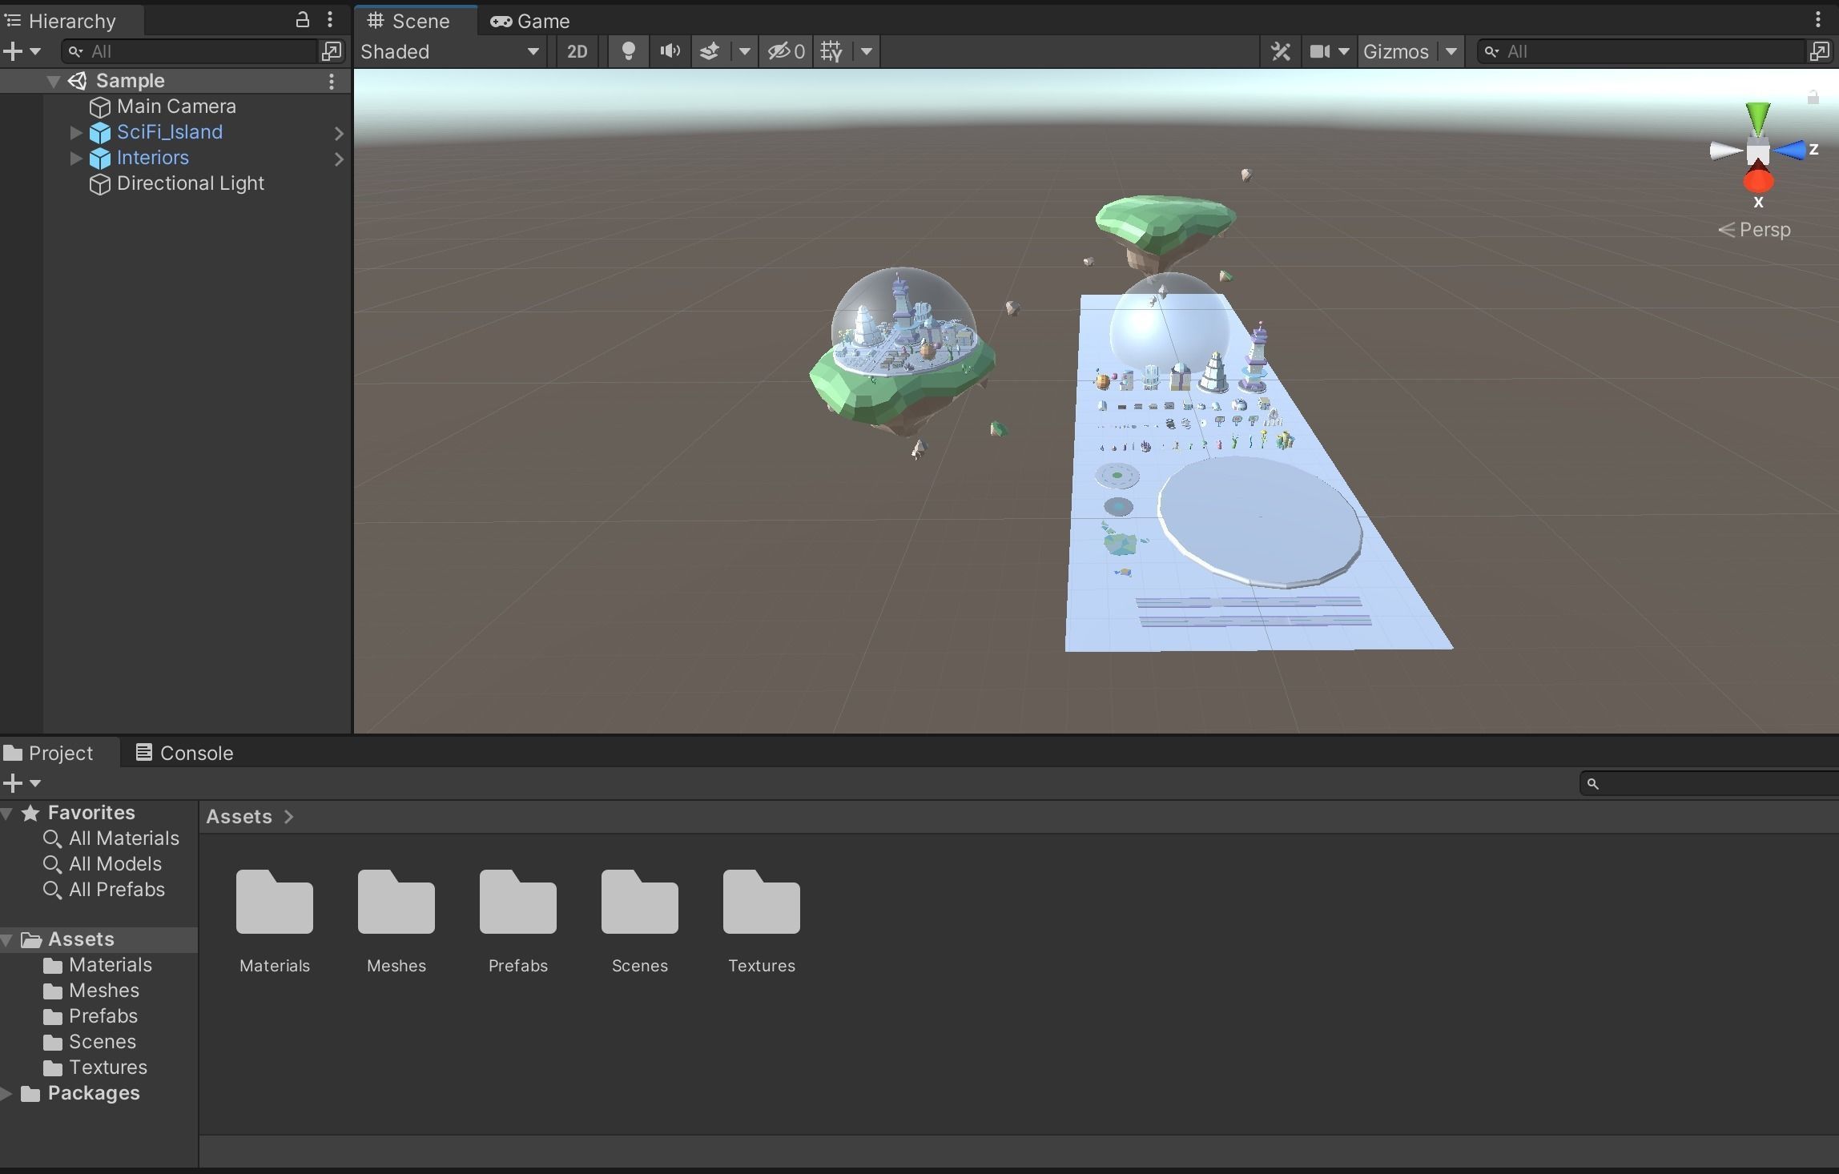The height and width of the screenshot is (1174, 1839).
Task: Click the scene camera settings icon
Action: point(1320,51)
